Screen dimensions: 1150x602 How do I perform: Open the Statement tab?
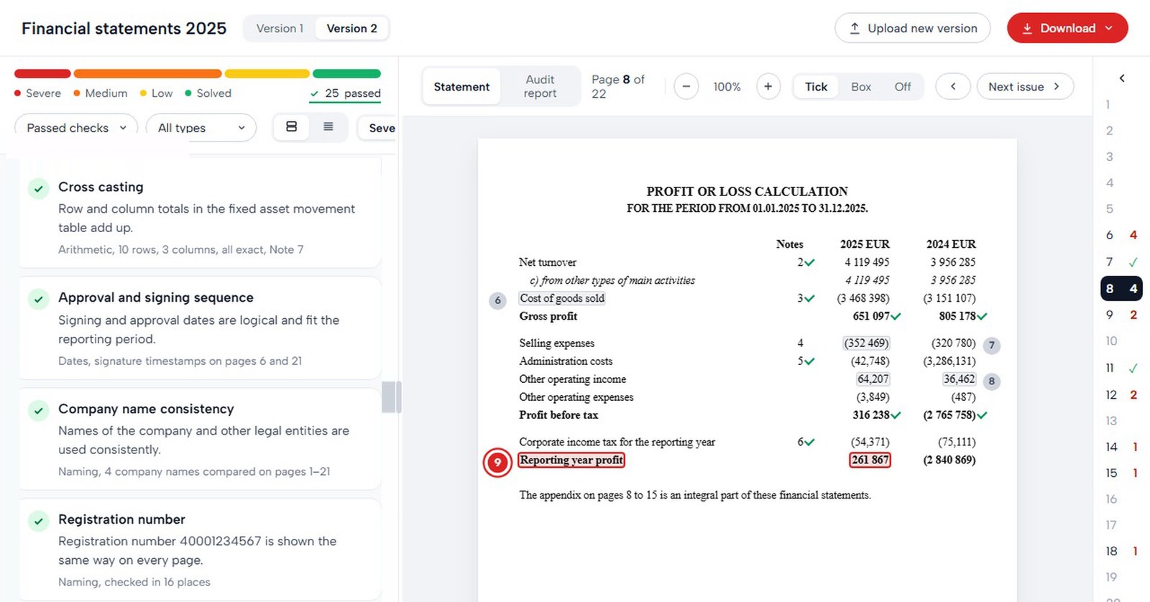[461, 87]
